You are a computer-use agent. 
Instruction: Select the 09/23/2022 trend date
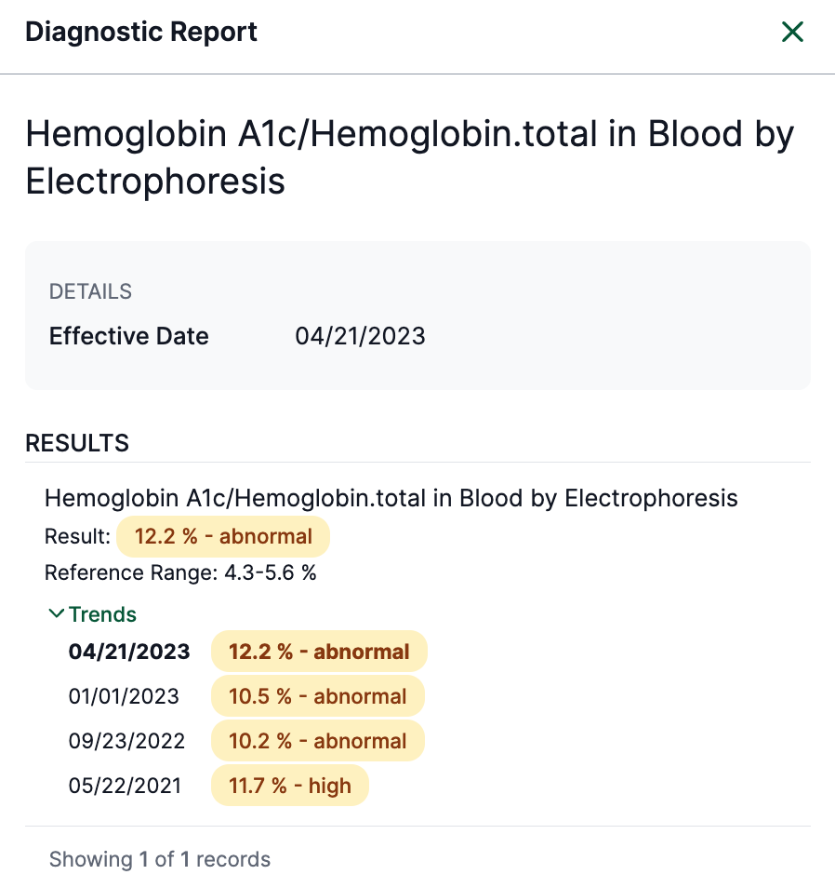[126, 741]
